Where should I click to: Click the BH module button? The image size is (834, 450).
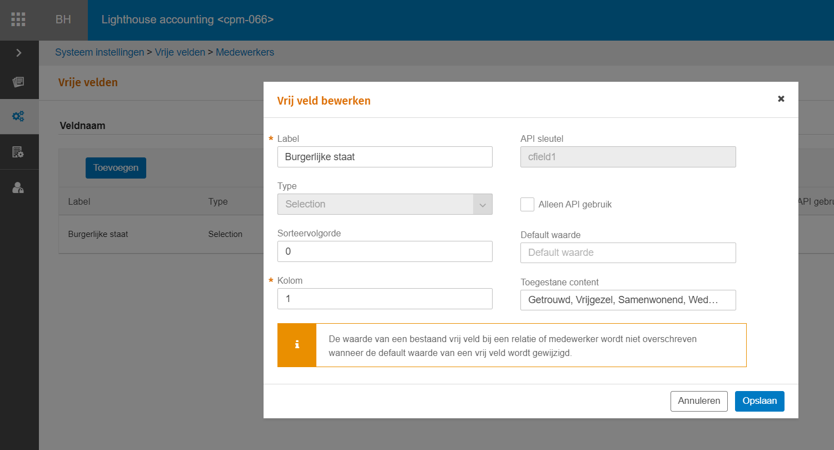(x=63, y=19)
